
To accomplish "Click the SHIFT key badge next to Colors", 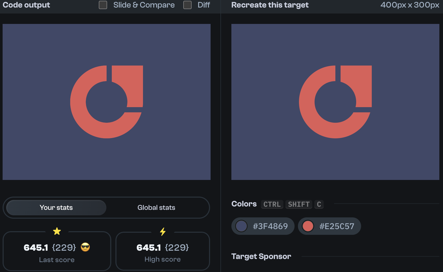I will click(299, 204).
